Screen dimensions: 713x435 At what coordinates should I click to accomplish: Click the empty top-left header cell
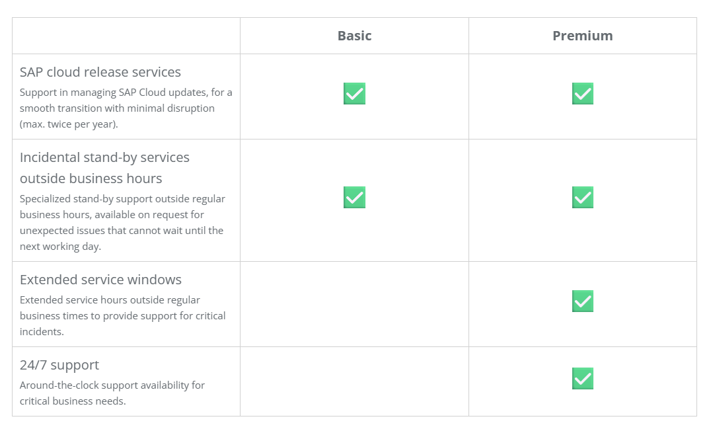coord(126,36)
